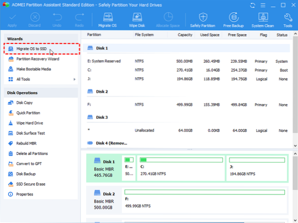Click partition list scrollbar up arrow

pos(295,34)
